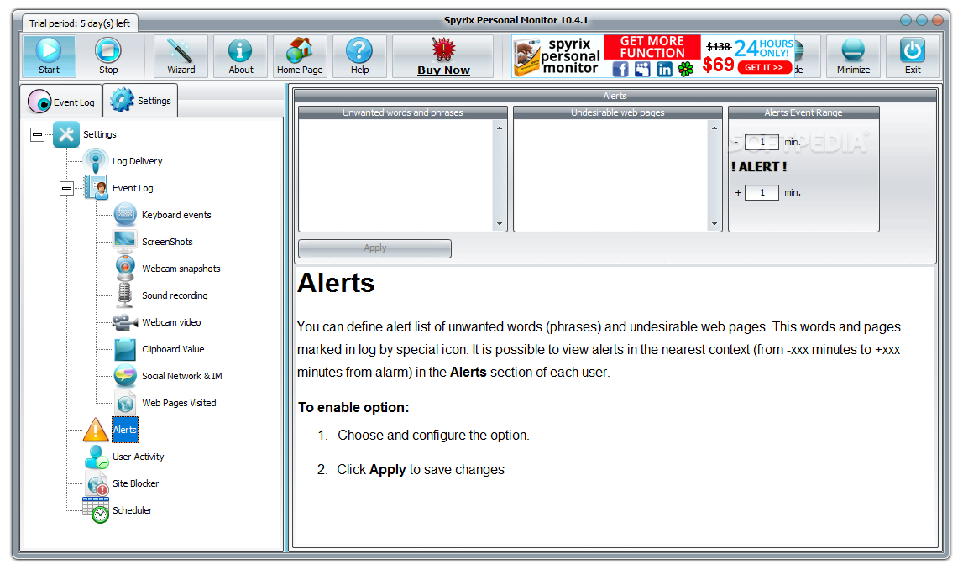Collapse the Event Log tree node
Image resolution: width=963 pixels, height=569 pixels.
click(x=67, y=188)
